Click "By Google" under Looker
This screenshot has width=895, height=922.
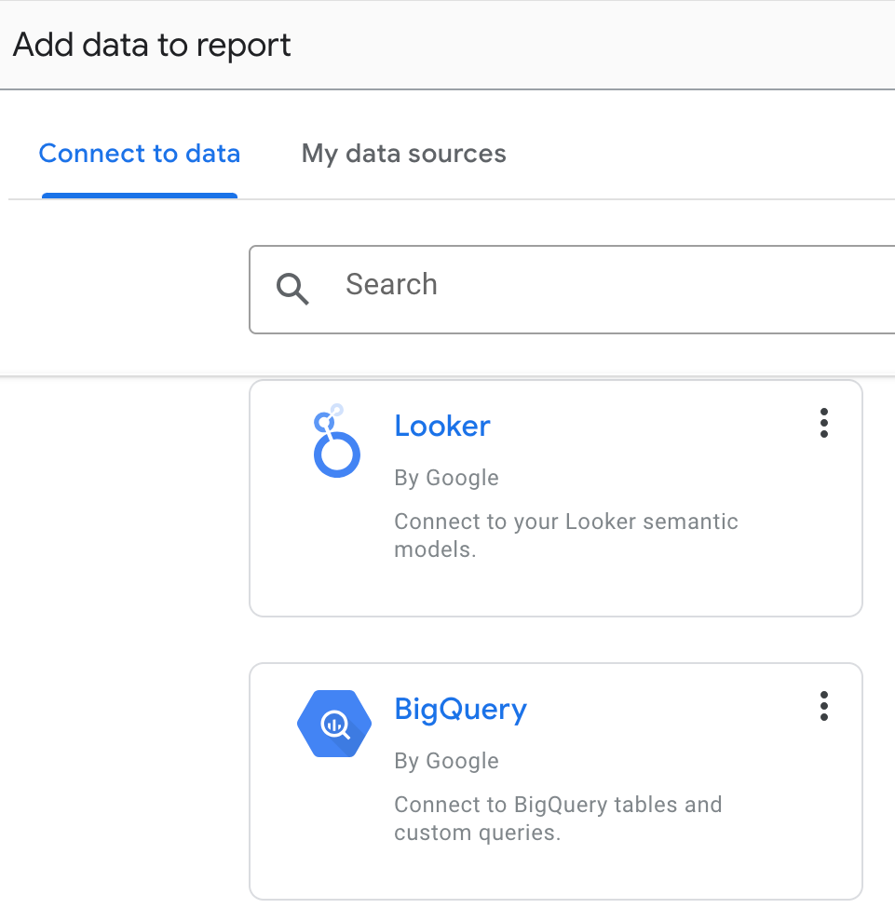point(446,478)
